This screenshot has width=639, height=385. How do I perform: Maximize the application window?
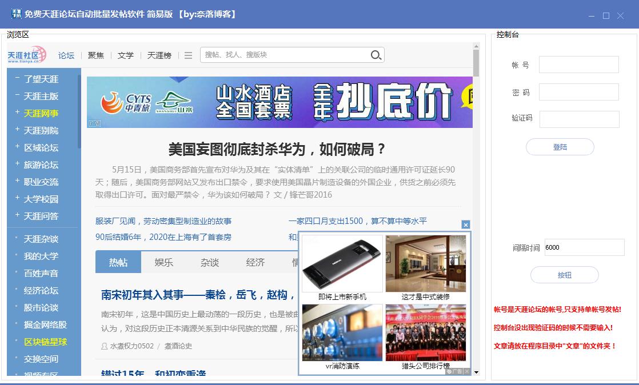click(x=606, y=16)
